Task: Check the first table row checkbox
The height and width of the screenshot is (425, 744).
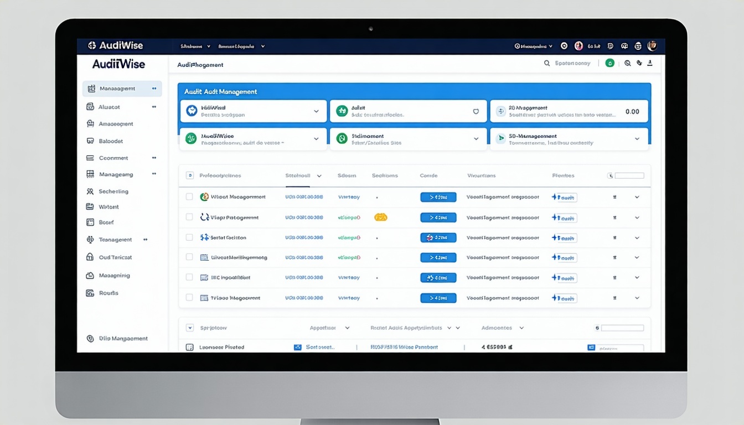Action: tap(189, 196)
